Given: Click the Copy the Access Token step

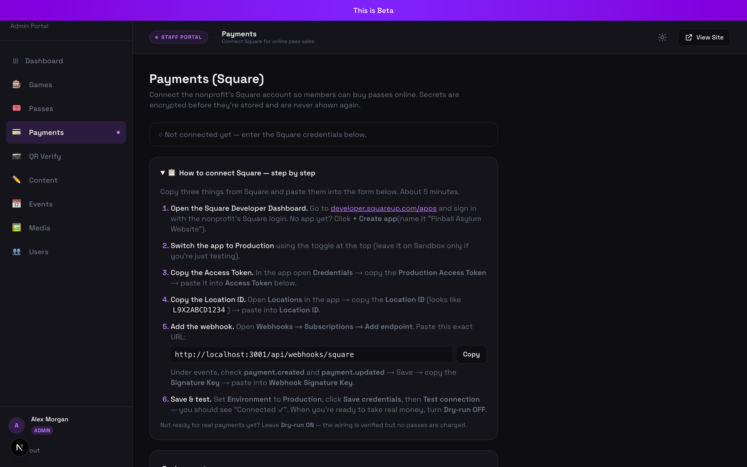Looking at the screenshot, I should (x=212, y=272).
